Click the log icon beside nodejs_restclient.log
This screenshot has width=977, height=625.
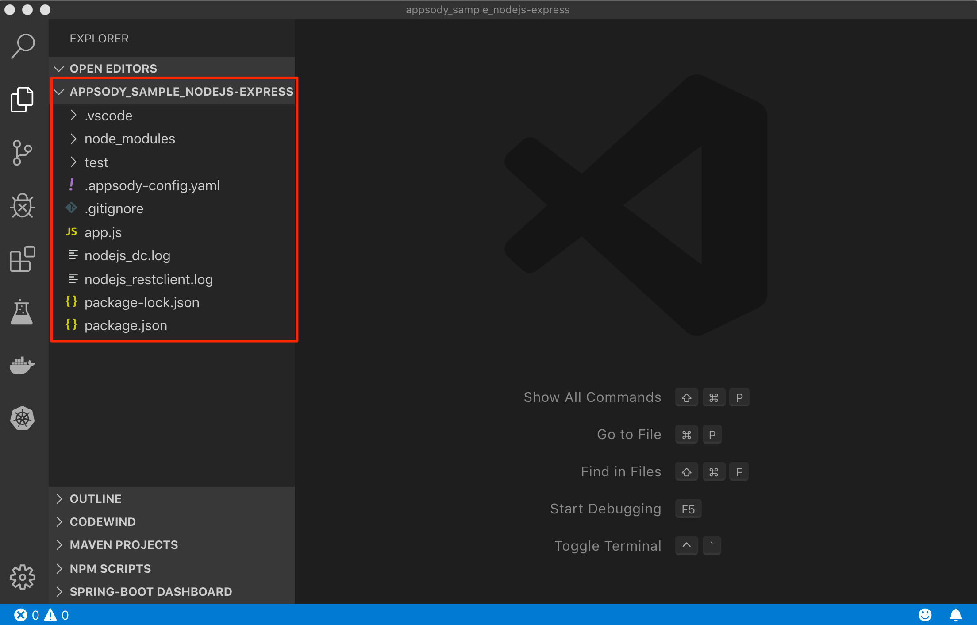[x=73, y=279]
